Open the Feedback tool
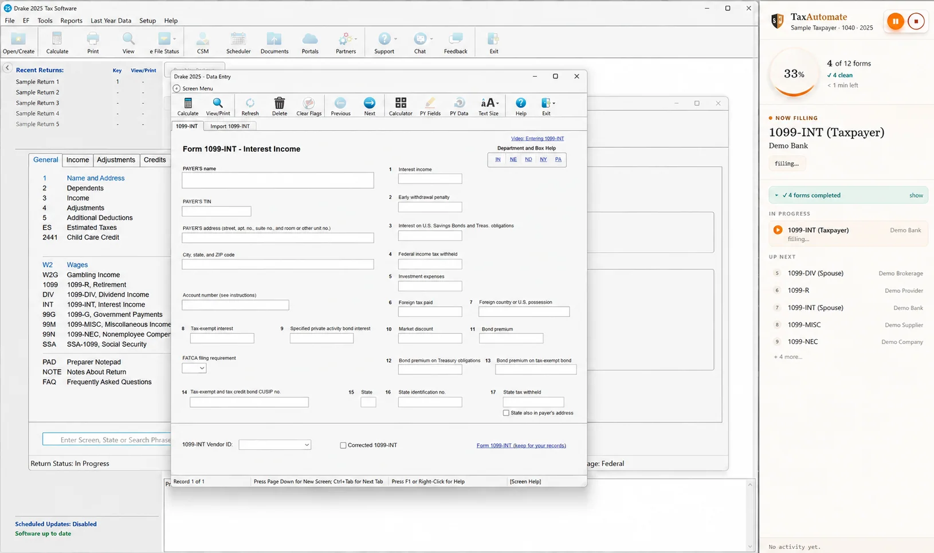This screenshot has height=553, width=934. (x=456, y=43)
